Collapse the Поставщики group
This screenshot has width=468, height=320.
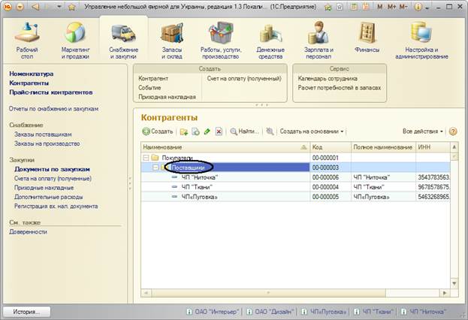[155, 168]
